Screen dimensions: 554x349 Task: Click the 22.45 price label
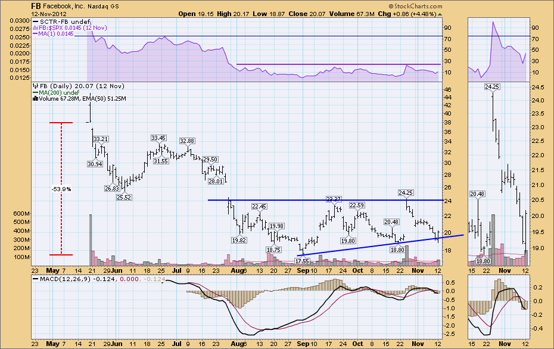point(259,206)
